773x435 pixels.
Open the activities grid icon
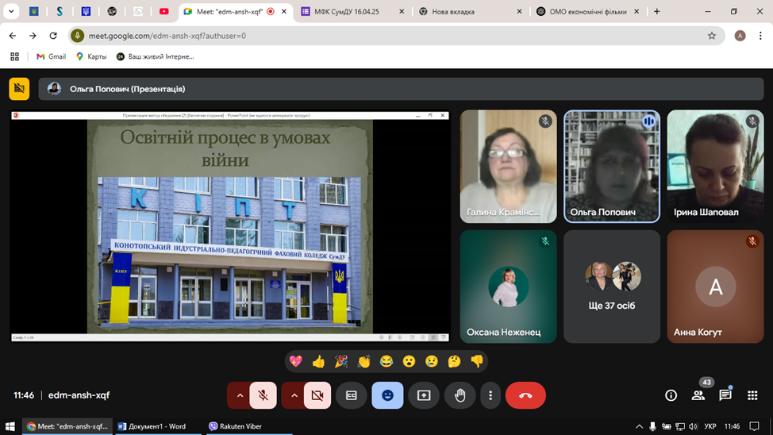point(752,395)
